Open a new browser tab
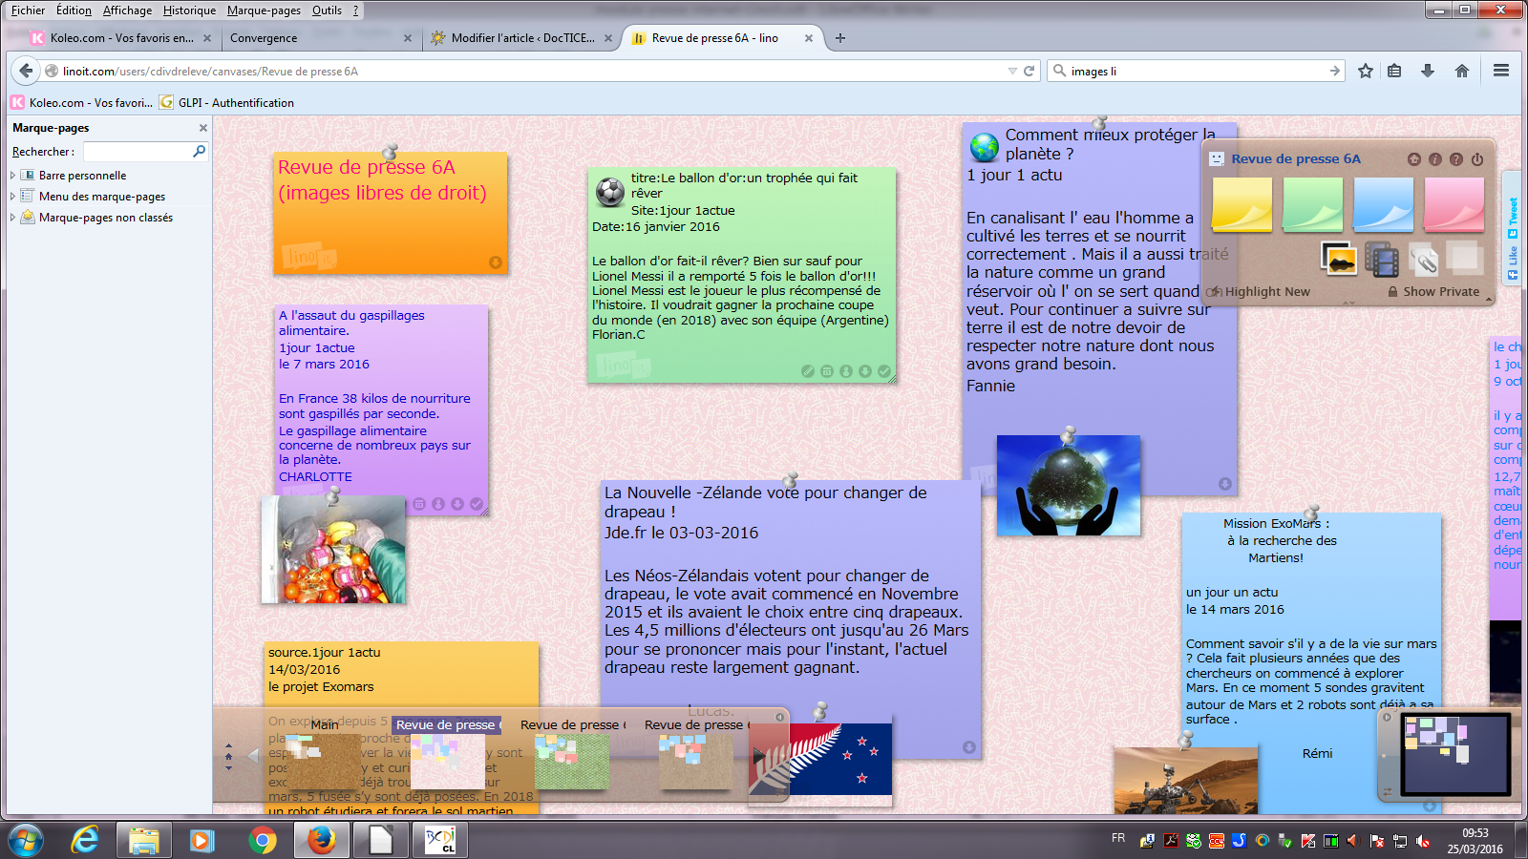 840,38
